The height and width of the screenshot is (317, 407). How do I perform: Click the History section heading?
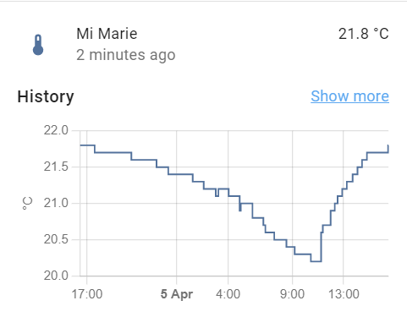tap(46, 96)
